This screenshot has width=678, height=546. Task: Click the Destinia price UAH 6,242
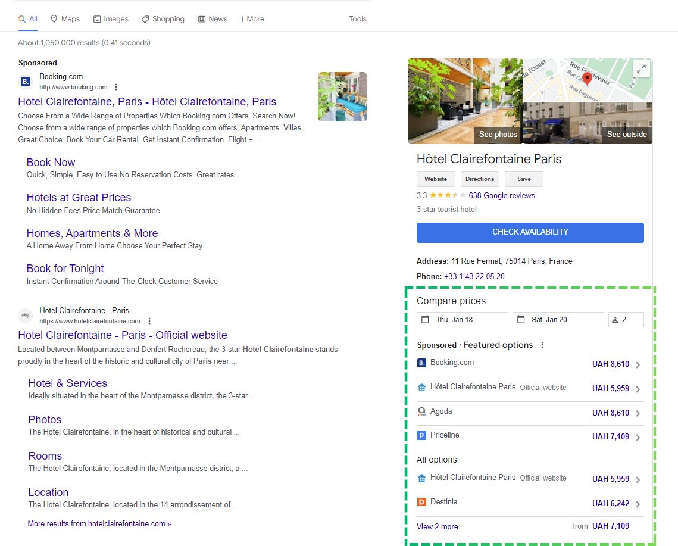[x=611, y=503]
